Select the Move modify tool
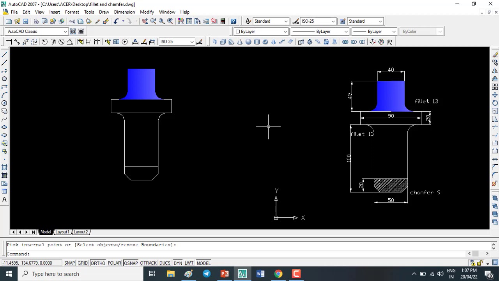 click(495, 95)
